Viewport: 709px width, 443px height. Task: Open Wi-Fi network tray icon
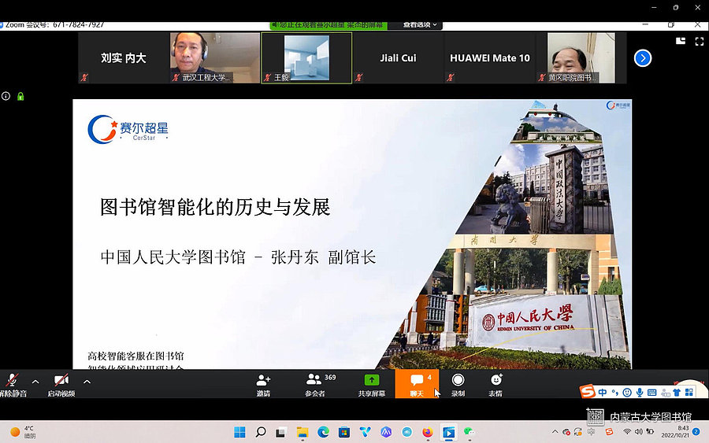627,432
